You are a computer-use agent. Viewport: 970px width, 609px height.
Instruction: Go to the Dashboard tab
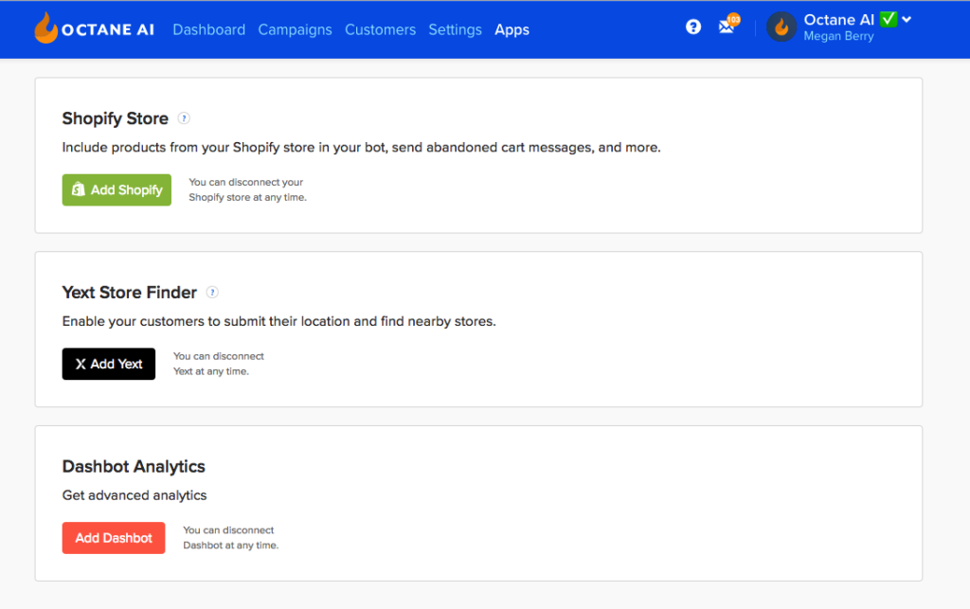(x=209, y=29)
